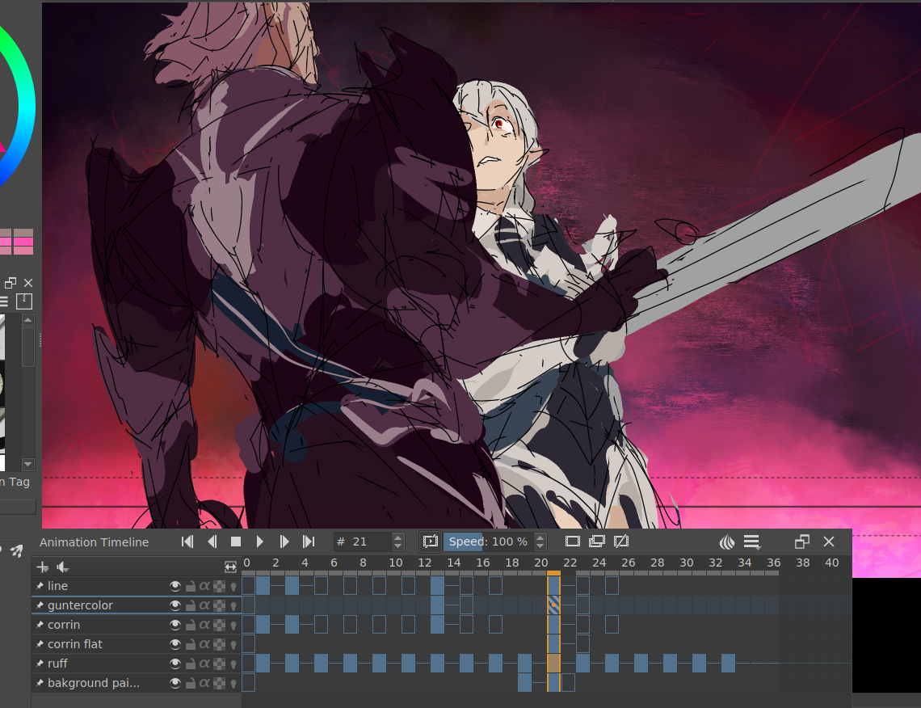Toggle visibility of the ruff layer
The image size is (921, 708).
pos(175,664)
